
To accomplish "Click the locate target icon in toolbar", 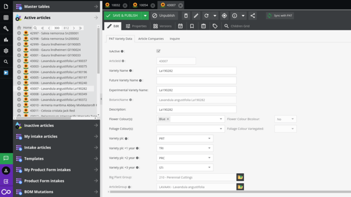I will coord(224,16).
